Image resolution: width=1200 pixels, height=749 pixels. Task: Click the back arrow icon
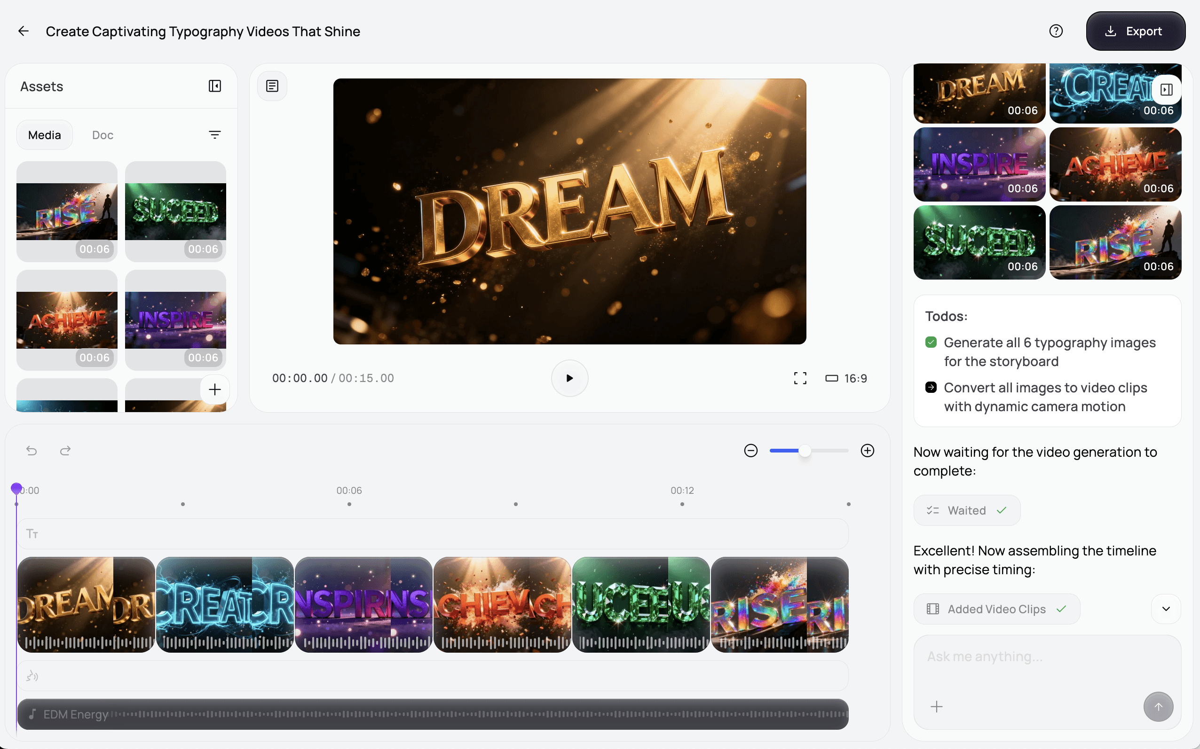tap(24, 31)
